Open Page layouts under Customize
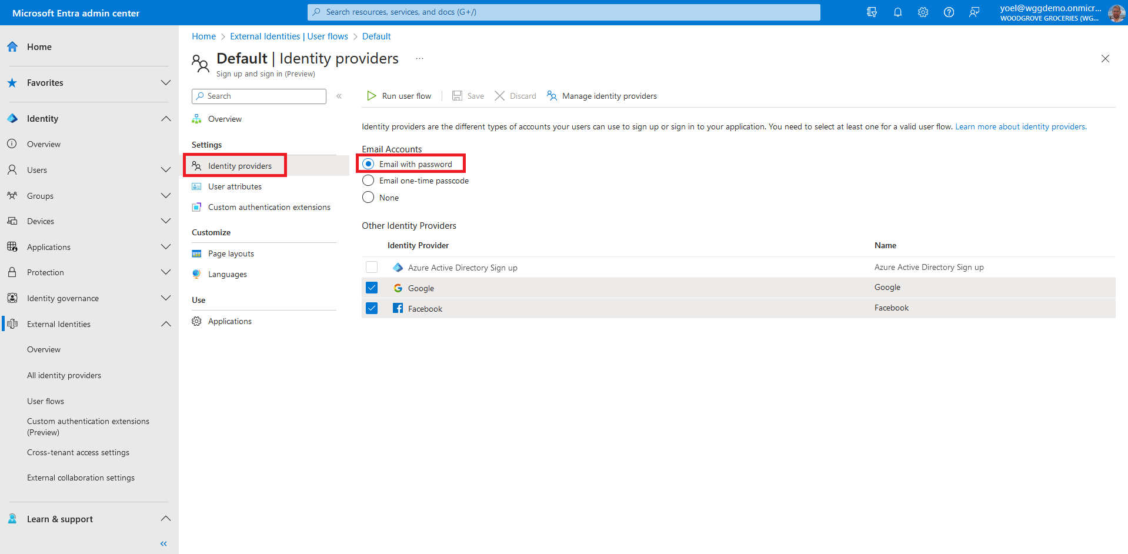1128x554 pixels. tap(231, 253)
